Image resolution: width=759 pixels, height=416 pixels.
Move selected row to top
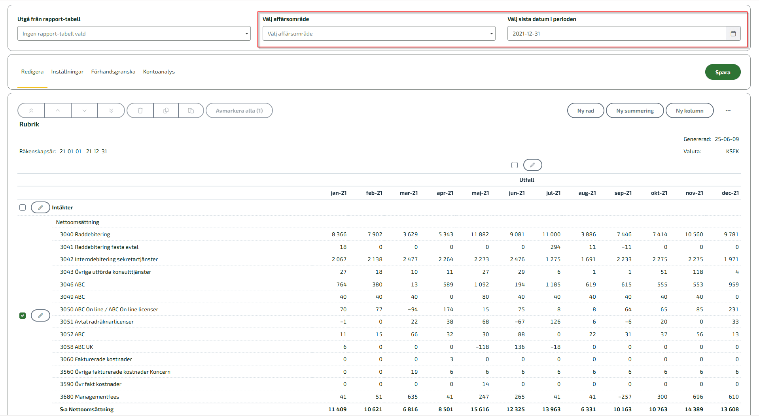(31, 111)
